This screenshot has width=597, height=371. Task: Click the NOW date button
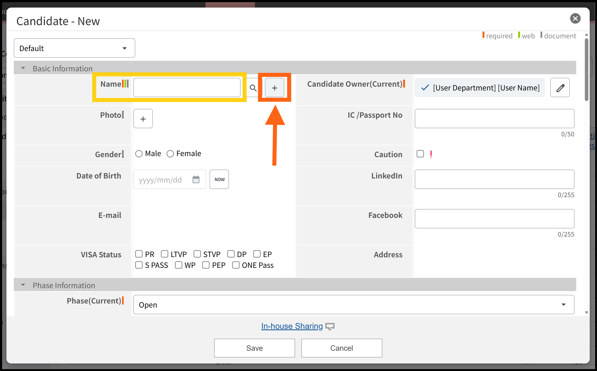point(219,180)
